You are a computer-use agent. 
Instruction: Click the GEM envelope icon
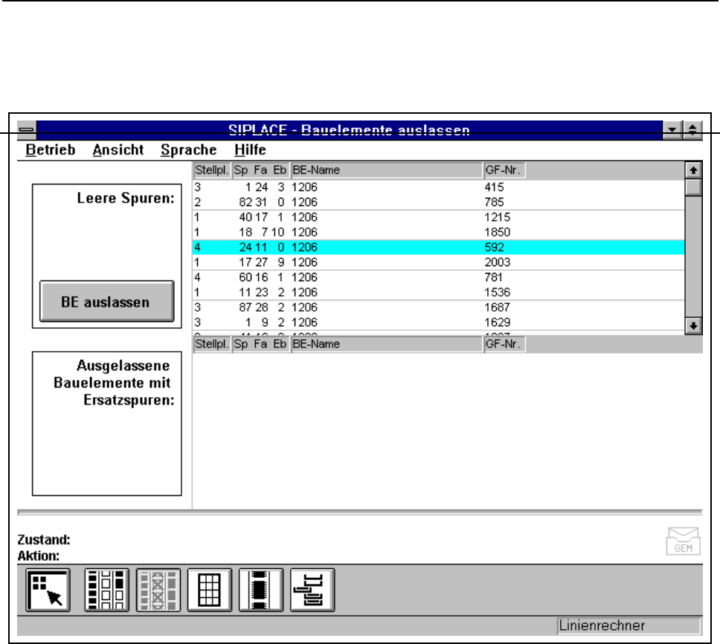684,541
